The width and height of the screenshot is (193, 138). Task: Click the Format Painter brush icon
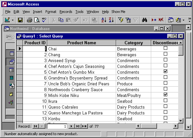[76, 20]
